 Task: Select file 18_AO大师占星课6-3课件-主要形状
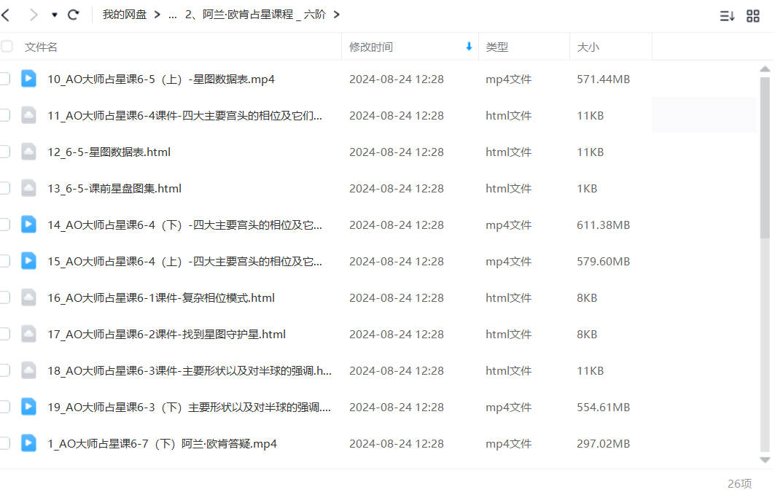[x=190, y=371]
